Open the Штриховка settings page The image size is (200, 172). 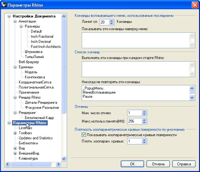coord(34,52)
